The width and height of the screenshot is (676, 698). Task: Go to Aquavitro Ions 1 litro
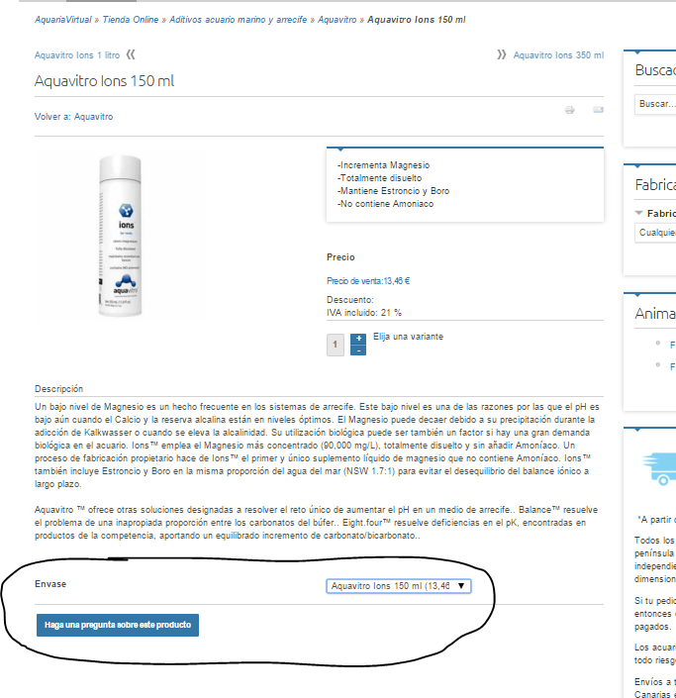tap(77, 55)
